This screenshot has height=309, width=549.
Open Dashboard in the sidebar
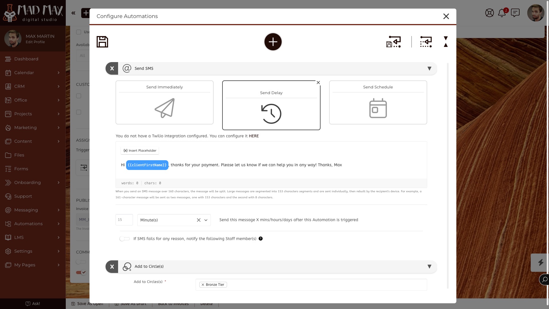26,59
